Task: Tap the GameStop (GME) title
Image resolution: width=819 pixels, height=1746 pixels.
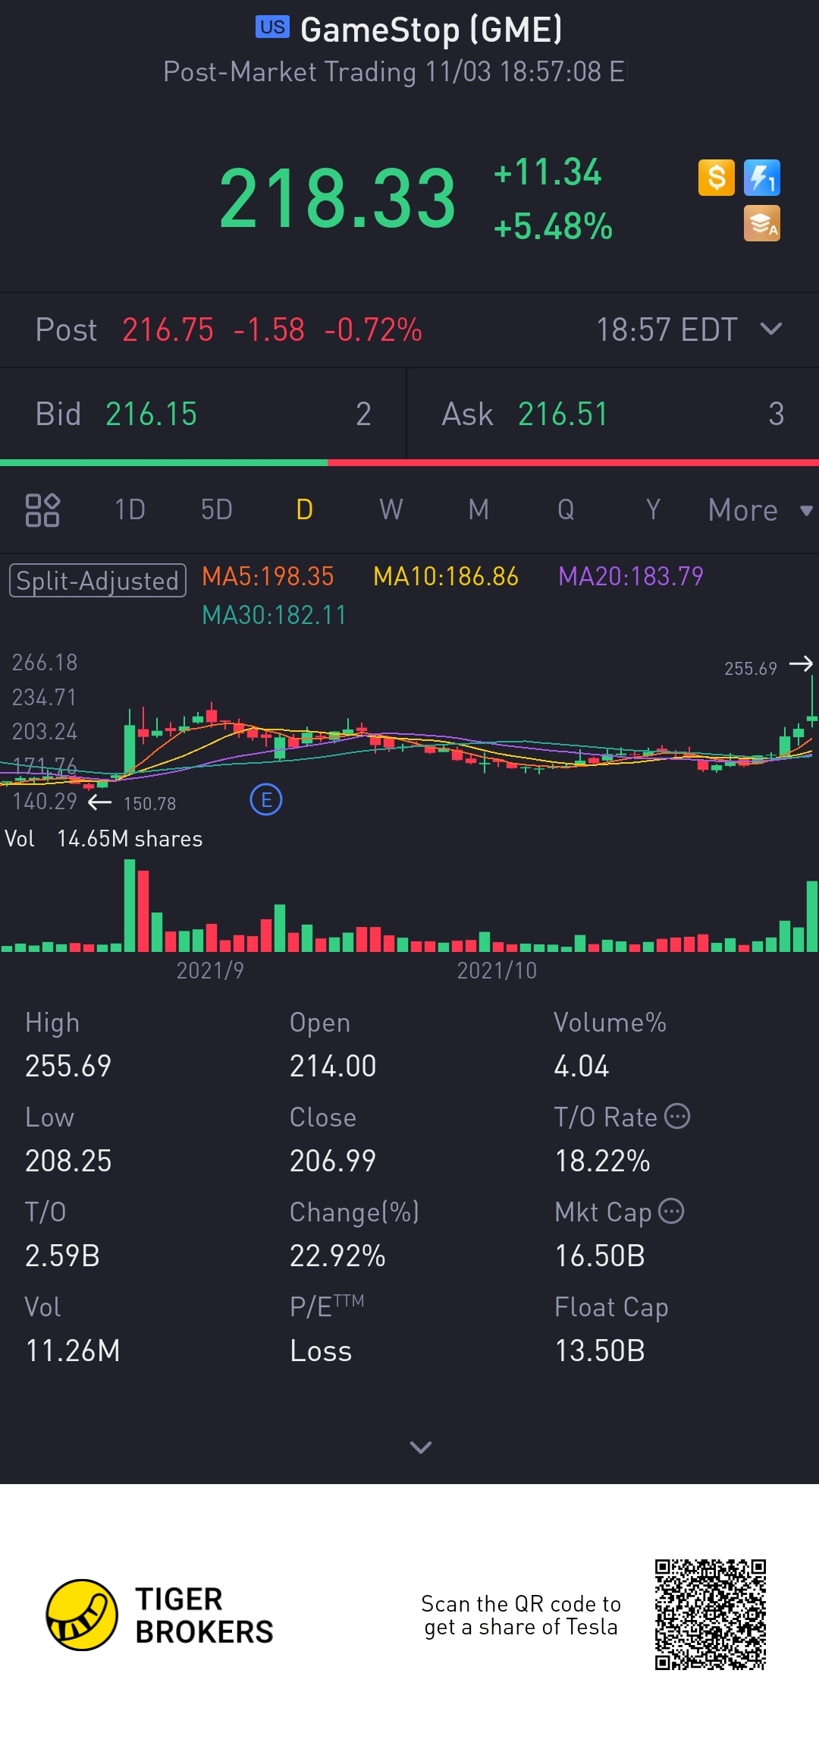Action: click(431, 30)
